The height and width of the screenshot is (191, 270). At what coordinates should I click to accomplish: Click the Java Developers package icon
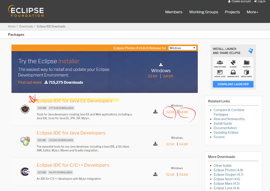click(x=25, y=141)
